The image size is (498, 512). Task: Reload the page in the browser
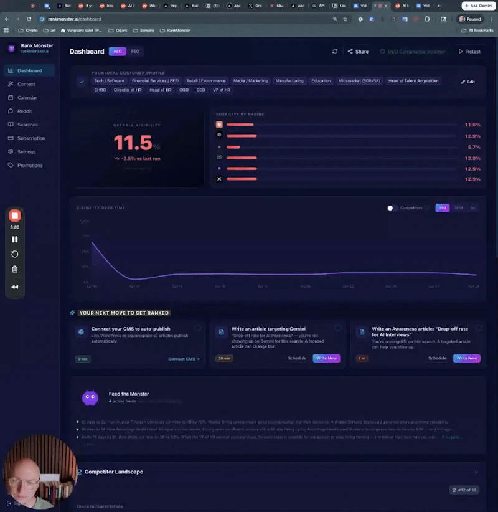tap(29, 19)
